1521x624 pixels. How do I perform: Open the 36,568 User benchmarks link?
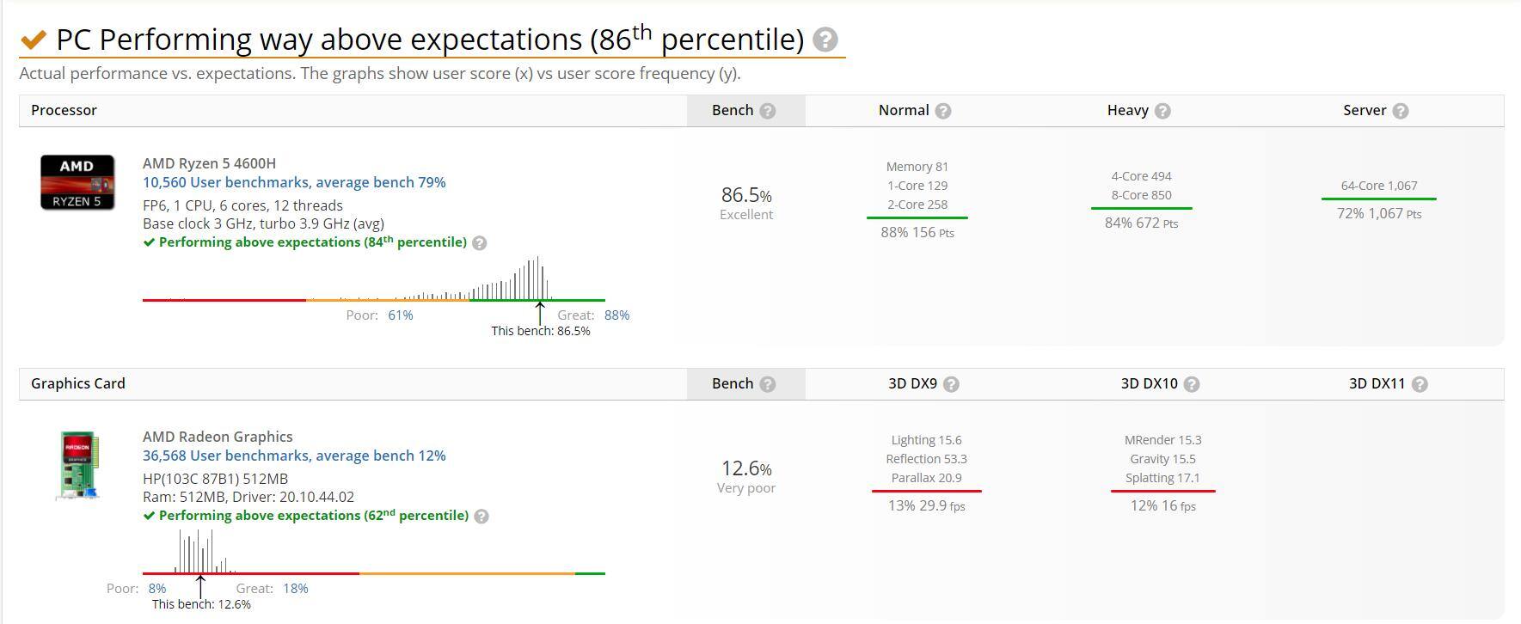point(294,456)
